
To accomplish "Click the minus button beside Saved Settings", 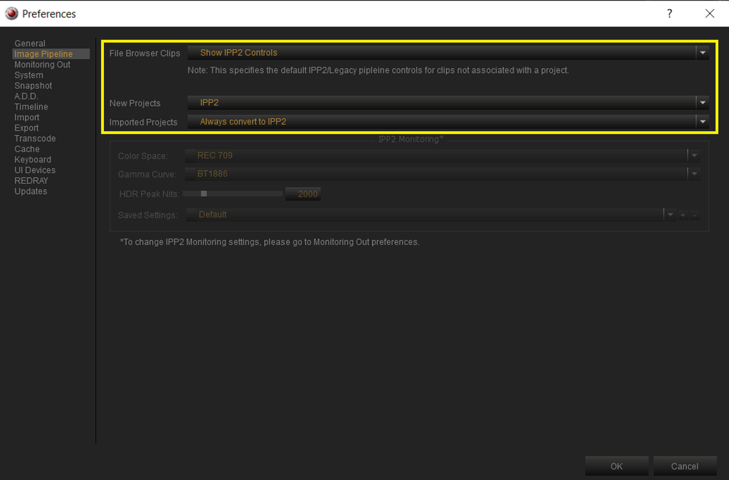I will click(694, 215).
